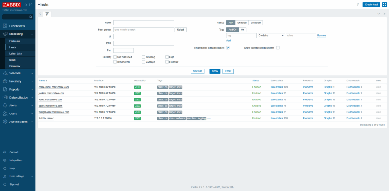Viewport: 389px width, 191px height.
Task: Expand the Alerts menu
Action: click(x=32, y=105)
